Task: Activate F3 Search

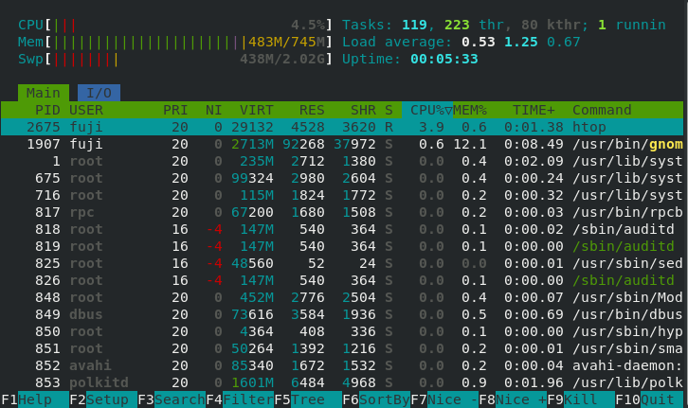Action: click(172, 399)
